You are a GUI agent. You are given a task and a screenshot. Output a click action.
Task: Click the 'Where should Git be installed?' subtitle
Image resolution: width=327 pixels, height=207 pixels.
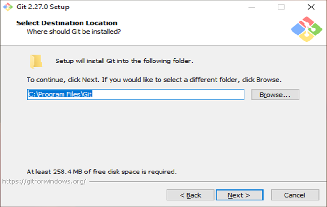(74, 32)
